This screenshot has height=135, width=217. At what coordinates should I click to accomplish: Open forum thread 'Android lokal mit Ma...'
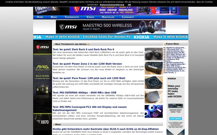coord(176,53)
